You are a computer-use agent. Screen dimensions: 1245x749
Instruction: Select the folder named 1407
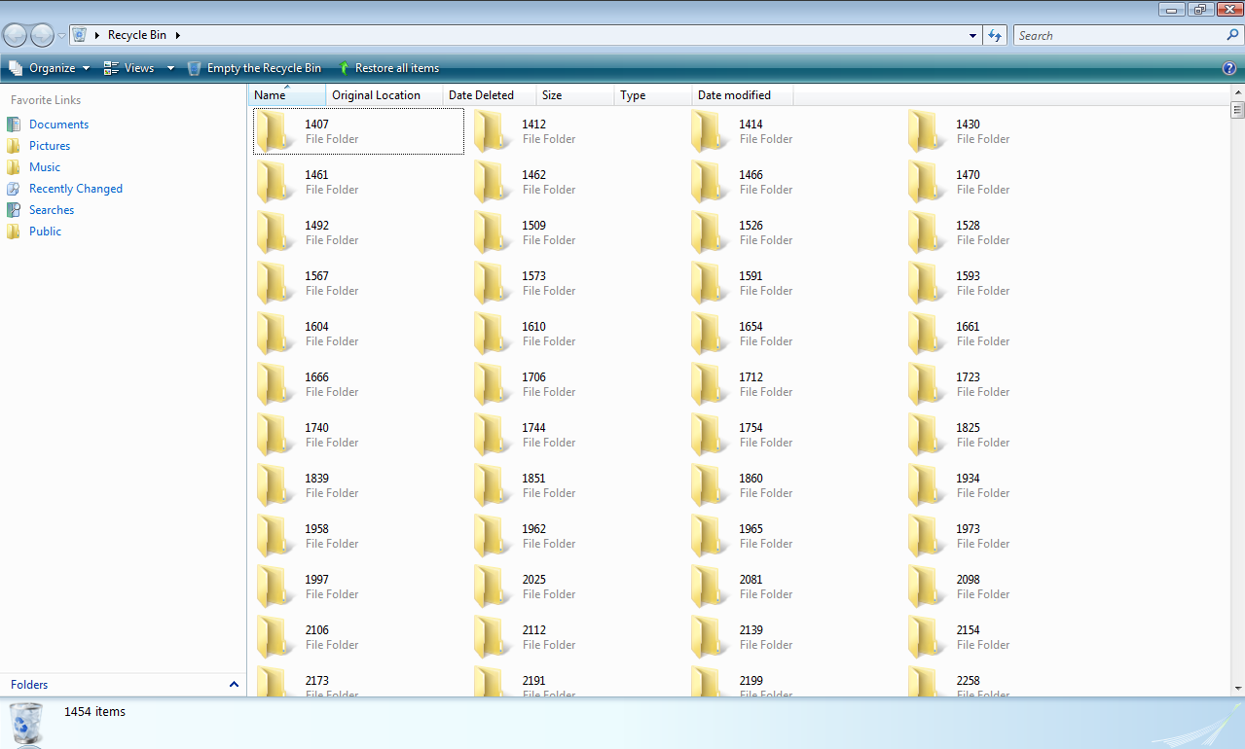coord(331,129)
